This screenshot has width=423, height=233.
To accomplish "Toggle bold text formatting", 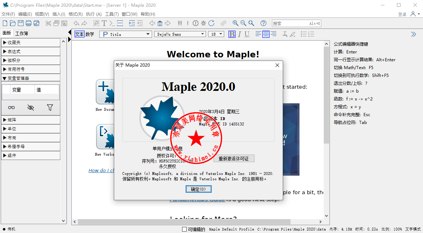I will 232,34.
